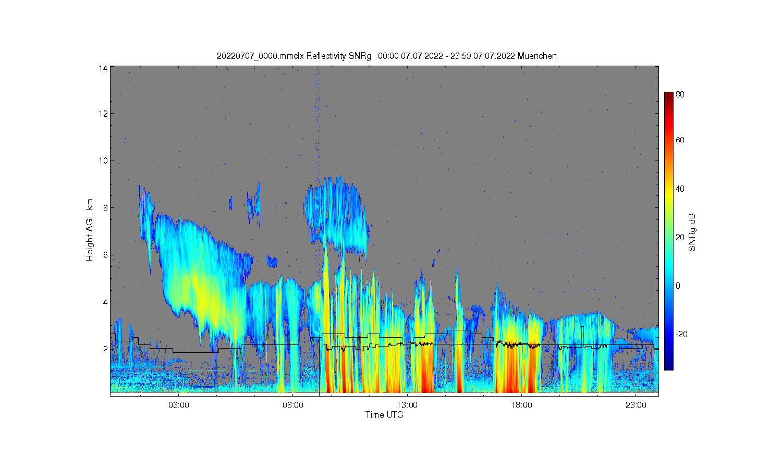782x469 pixels.
Task: Click the colorbar value 0
Action: (x=678, y=286)
